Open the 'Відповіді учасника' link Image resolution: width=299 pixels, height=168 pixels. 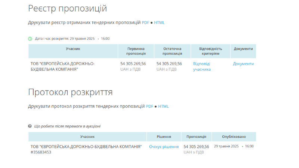pyautogui.click(x=202, y=67)
